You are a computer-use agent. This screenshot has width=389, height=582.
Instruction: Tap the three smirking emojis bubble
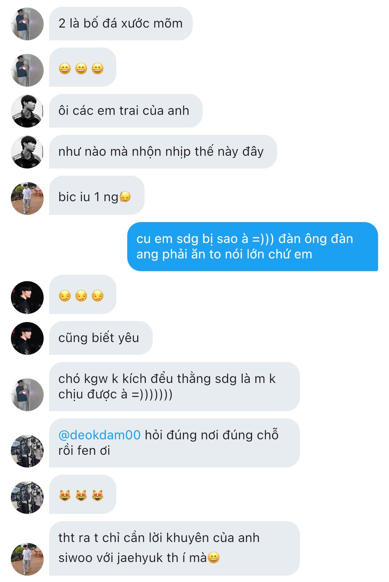click(x=82, y=294)
